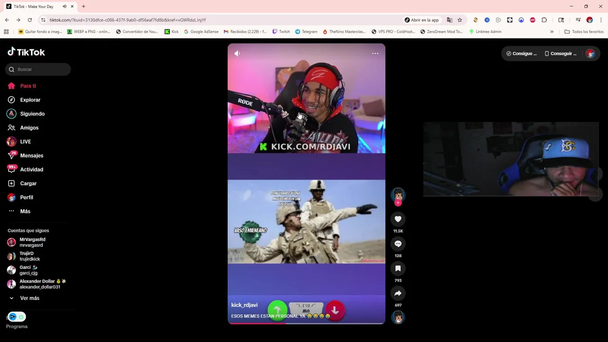Follow creator with red plus badge
The image size is (608, 342).
pyautogui.click(x=398, y=203)
